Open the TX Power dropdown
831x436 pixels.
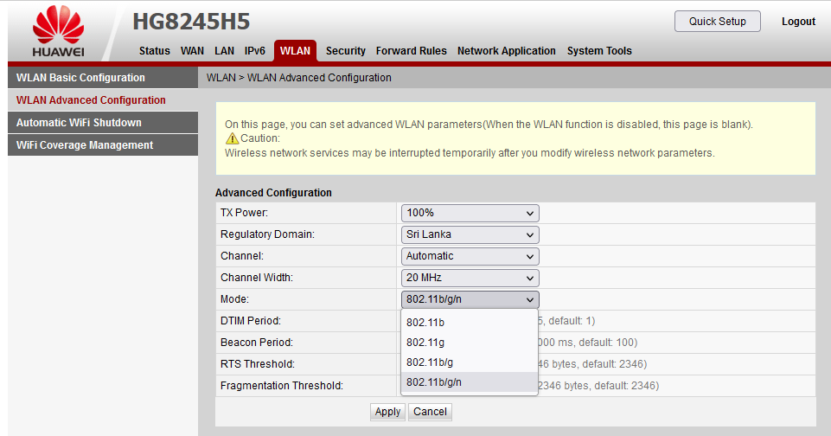(x=470, y=213)
